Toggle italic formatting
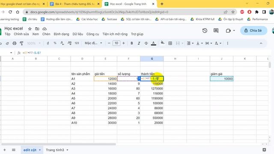This screenshot has height=154, width=274. (x=139, y=43)
